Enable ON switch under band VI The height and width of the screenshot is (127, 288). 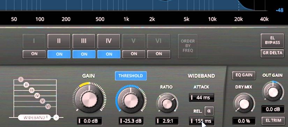click(x=159, y=54)
